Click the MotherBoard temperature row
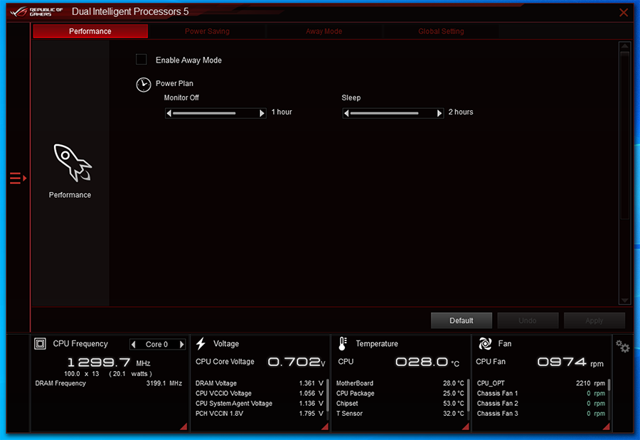640x440 pixels. click(400, 383)
